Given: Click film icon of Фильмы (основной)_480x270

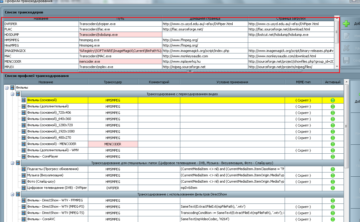Looking at the screenshot, I should pyautogui.click(x=24, y=138).
